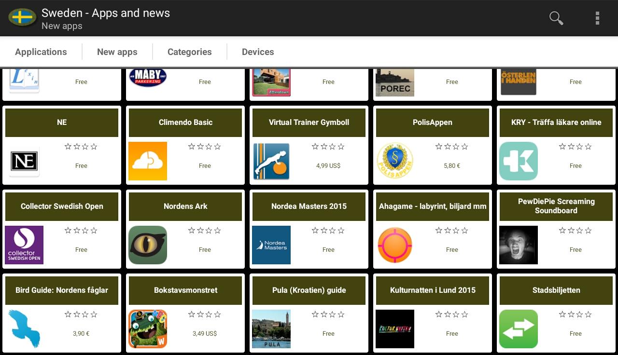
Task: Click the star rating of PolisAppen
Action: click(x=452, y=147)
